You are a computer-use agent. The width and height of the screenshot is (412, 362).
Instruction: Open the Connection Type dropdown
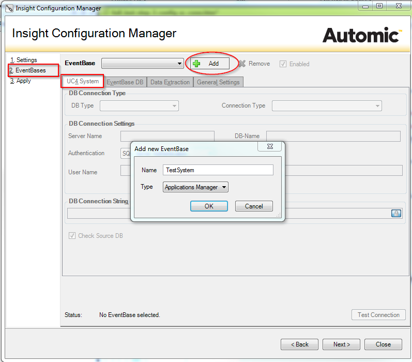click(x=327, y=105)
